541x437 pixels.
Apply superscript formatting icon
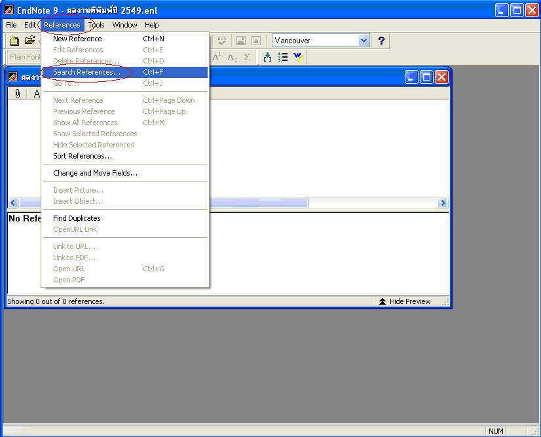tap(217, 57)
